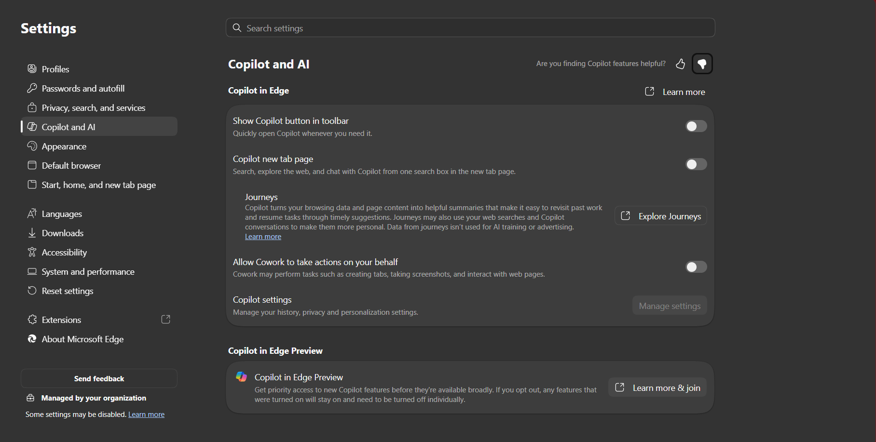Click the Managed by your organization text
Viewport: 876px width, 442px height.
(94, 398)
